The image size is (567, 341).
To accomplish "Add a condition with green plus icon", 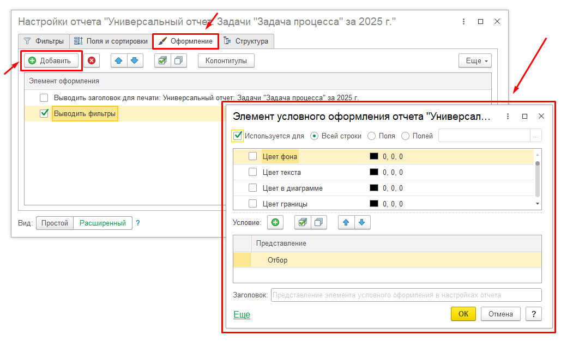I will pos(275,222).
